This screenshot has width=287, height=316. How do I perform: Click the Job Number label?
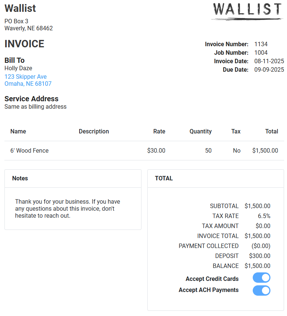pyautogui.click(x=231, y=52)
